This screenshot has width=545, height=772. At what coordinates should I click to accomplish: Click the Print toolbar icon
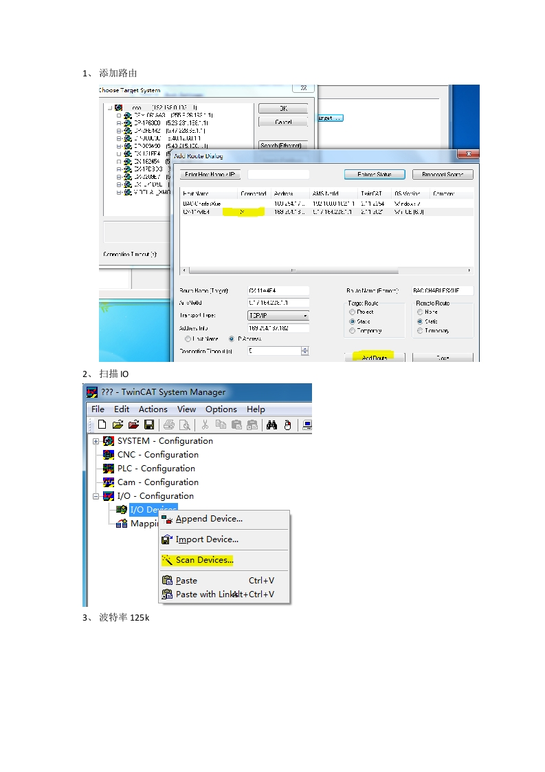coord(169,425)
